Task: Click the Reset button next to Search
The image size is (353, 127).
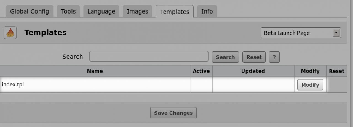Action: point(254,57)
